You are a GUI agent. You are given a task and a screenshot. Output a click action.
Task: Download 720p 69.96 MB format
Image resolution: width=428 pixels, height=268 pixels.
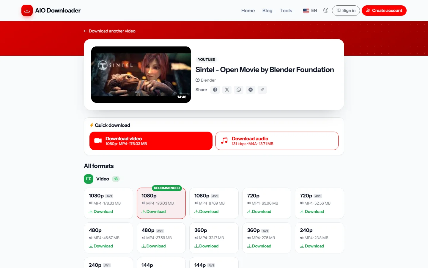click(x=259, y=211)
